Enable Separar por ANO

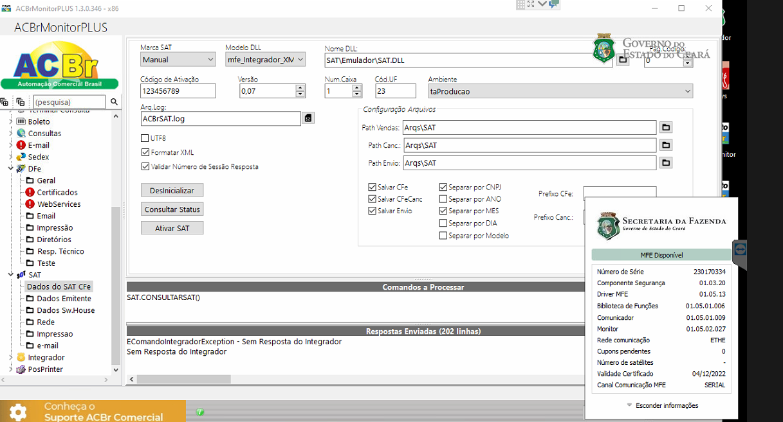click(x=443, y=199)
